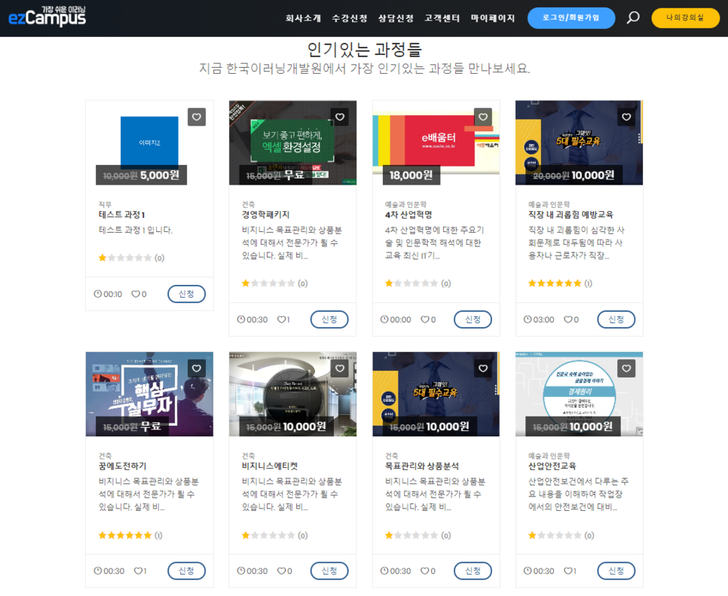Viewport: 728px width, 596px height.
Task: Click the 직무 category label
Action: click(x=105, y=204)
